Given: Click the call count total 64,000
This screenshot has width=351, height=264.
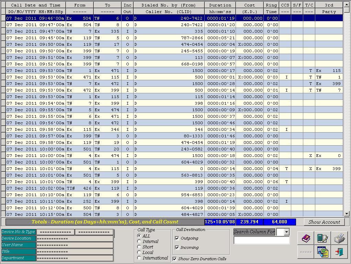Looking at the screenshot, I should [x=279, y=222].
